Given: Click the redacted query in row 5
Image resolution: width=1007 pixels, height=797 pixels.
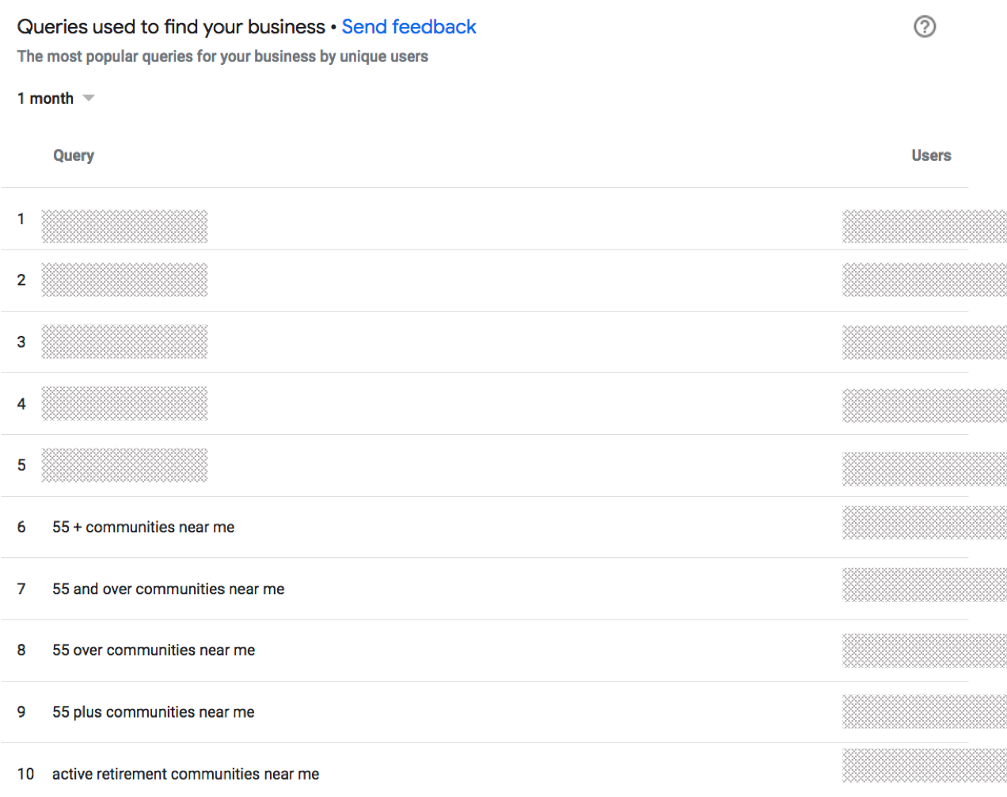Looking at the screenshot, I should (124, 465).
